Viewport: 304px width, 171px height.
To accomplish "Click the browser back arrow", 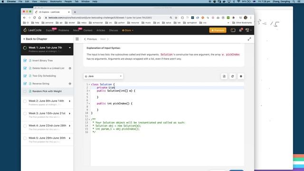I will click(x=24, y=18).
